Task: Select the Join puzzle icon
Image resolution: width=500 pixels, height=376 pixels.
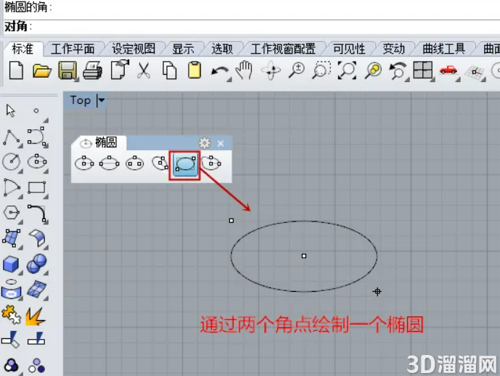Action: click(x=11, y=315)
